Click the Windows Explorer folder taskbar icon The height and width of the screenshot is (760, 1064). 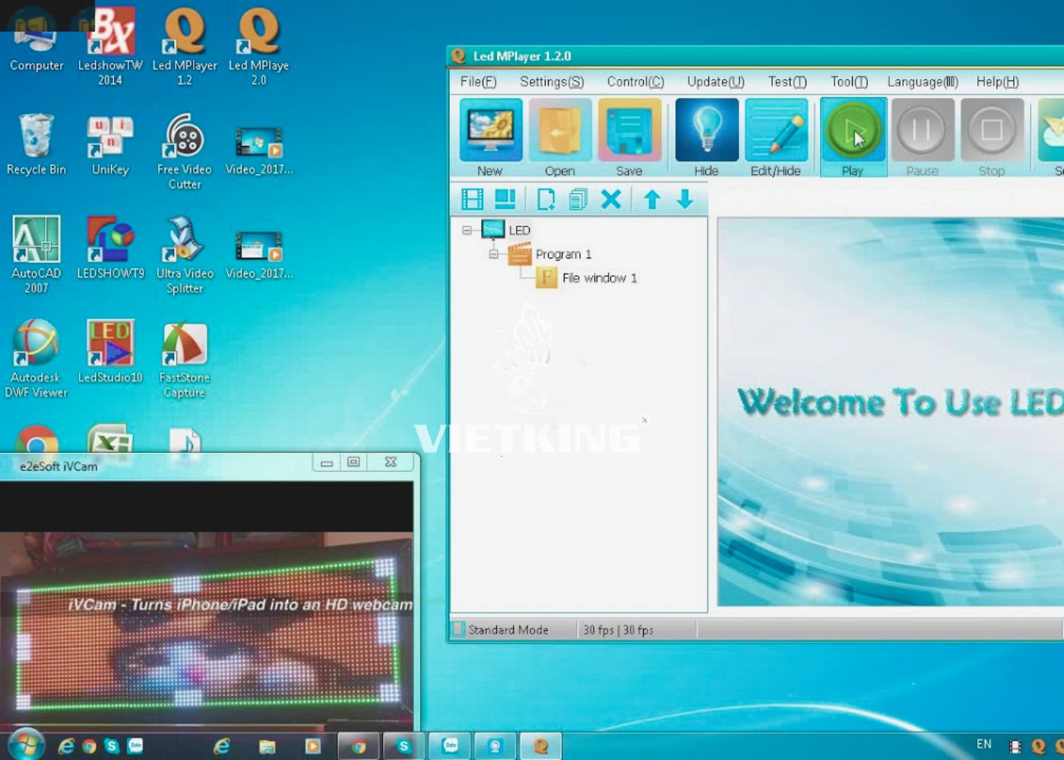tap(267, 746)
